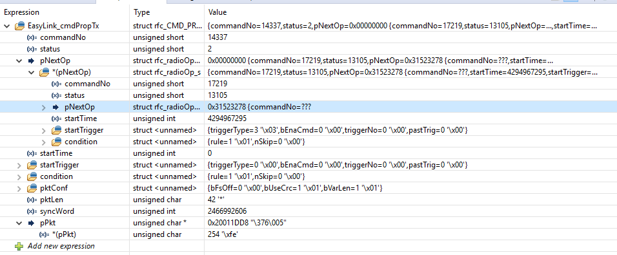
Task: Expand the condition node just above pktConf
Action: point(19,176)
